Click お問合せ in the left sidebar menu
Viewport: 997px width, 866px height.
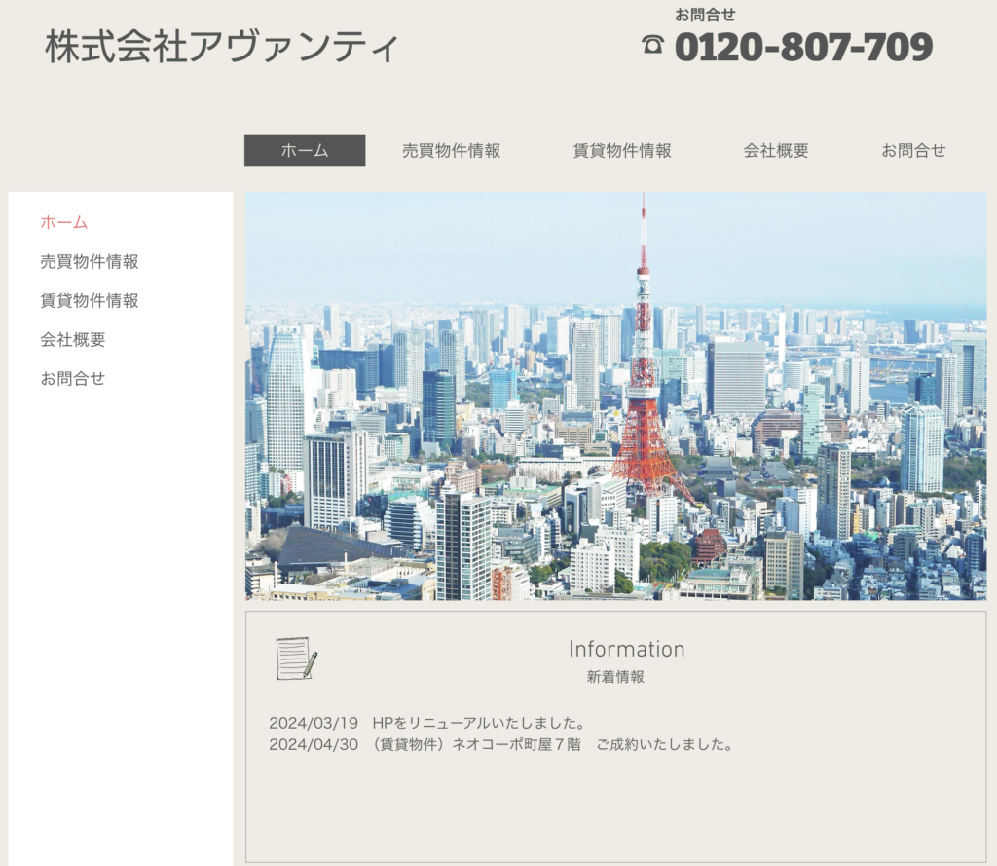pos(73,378)
